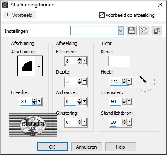Decrease Breedte value with down arrow
The width and height of the screenshot is (167, 155).
(35, 103)
